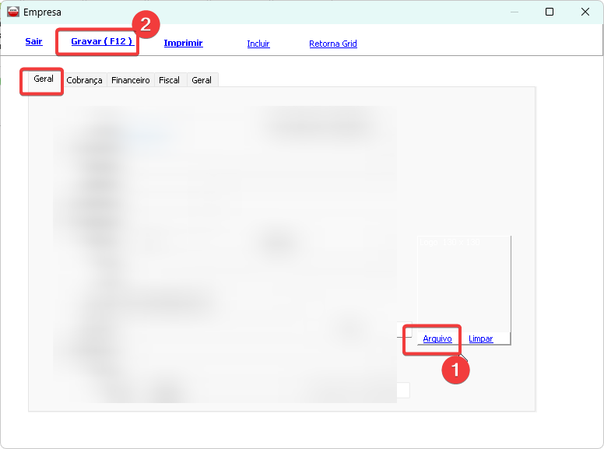Click the Empresa title bar text

[42, 12]
